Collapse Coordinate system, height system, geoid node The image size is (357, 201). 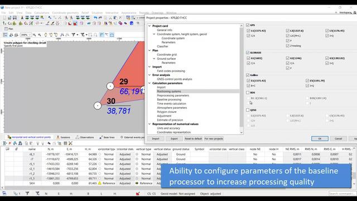(154, 34)
